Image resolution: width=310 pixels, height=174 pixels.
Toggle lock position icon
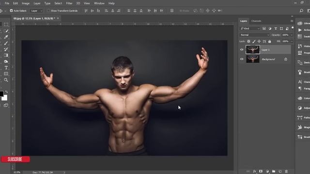tap(259, 42)
